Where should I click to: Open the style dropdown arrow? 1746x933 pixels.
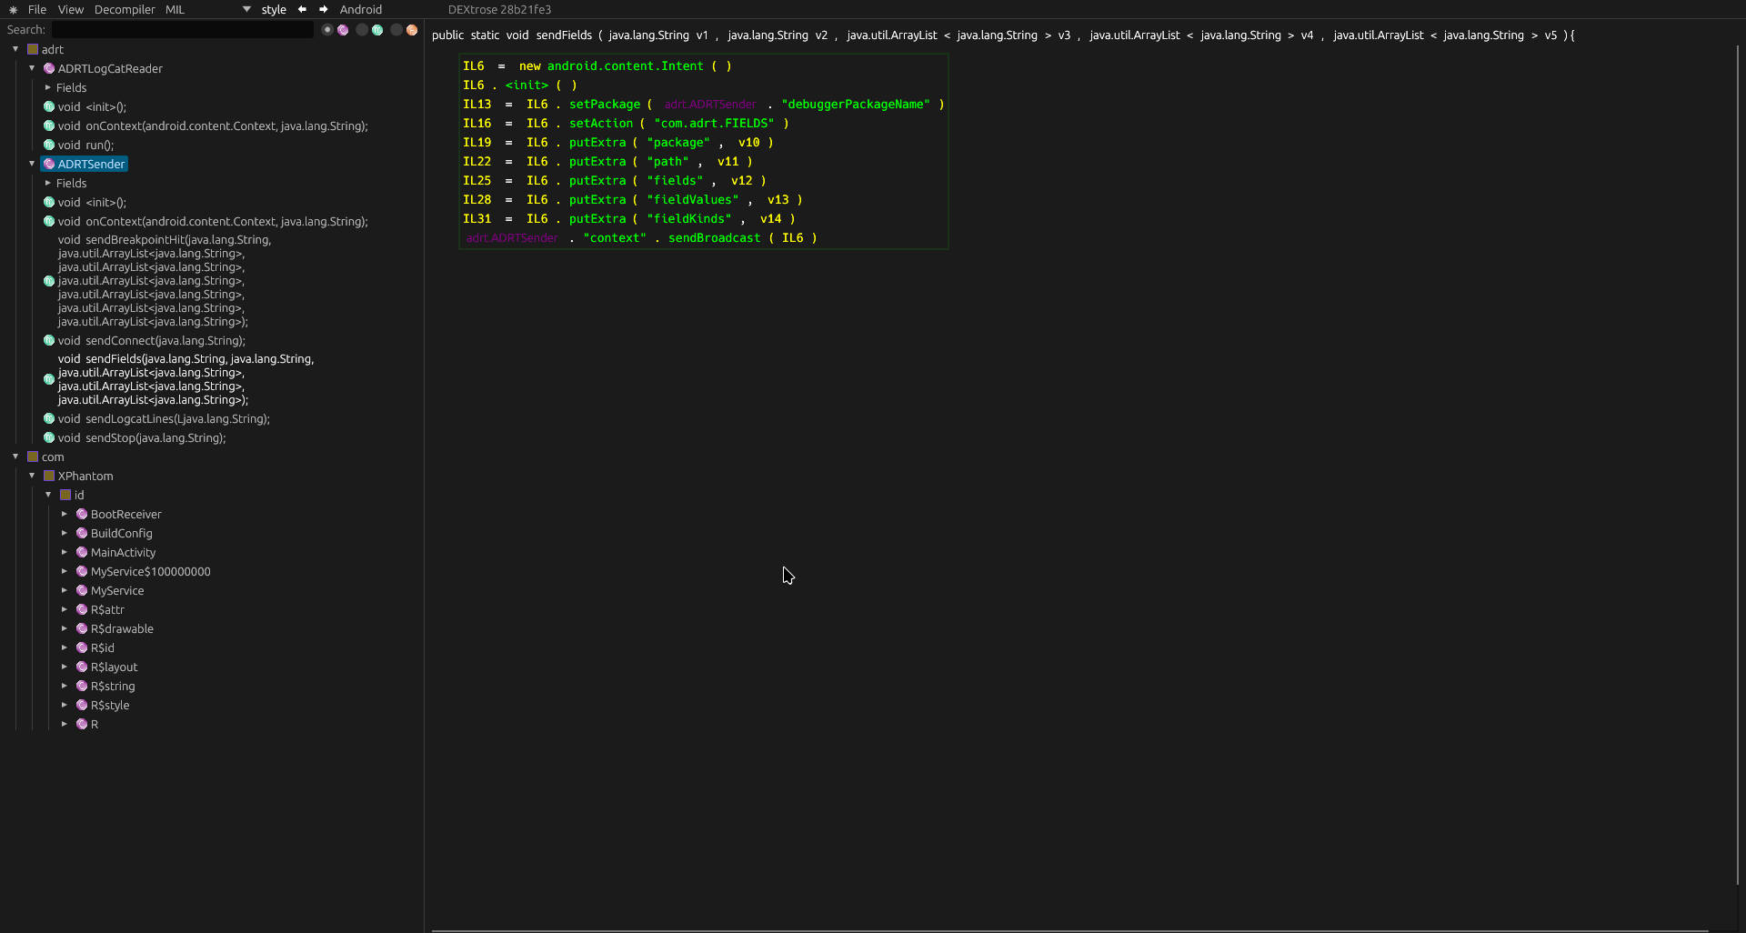tap(246, 9)
